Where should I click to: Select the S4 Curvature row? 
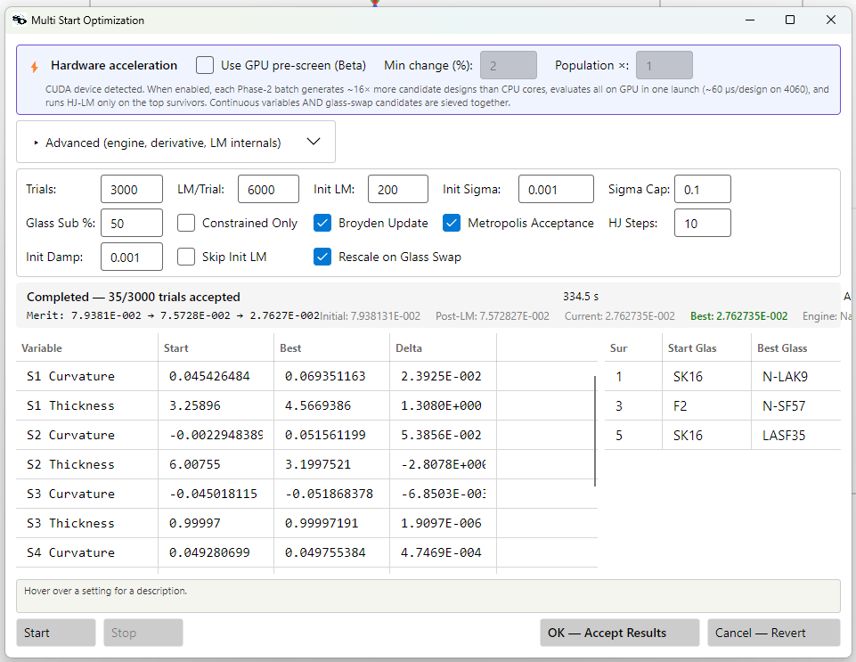coord(306,552)
